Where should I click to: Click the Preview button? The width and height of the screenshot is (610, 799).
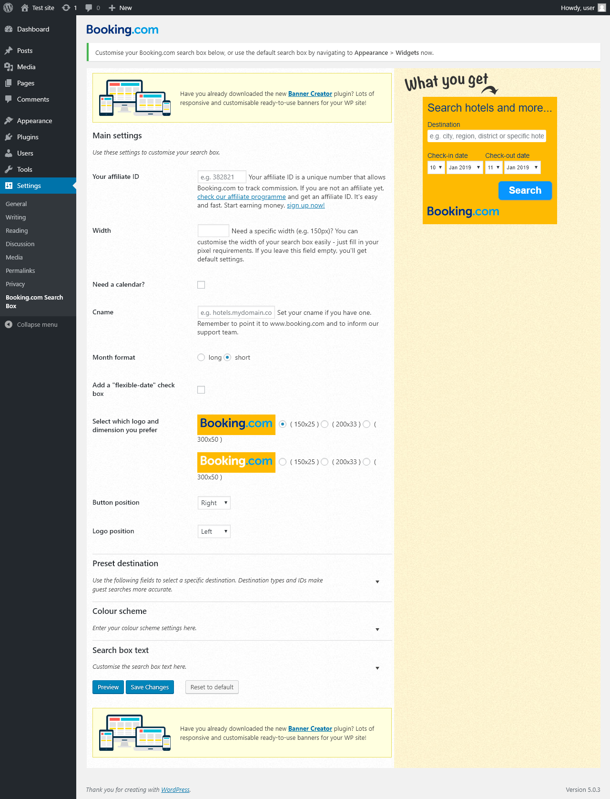point(108,687)
